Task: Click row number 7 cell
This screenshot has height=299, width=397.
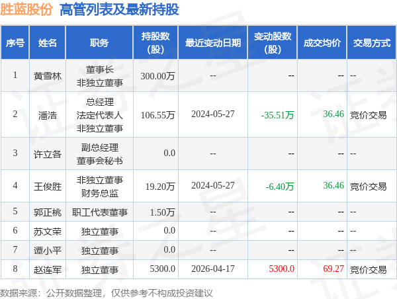Action: point(15,249)
